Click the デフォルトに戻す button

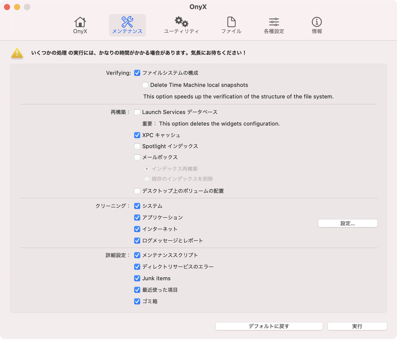269,326
